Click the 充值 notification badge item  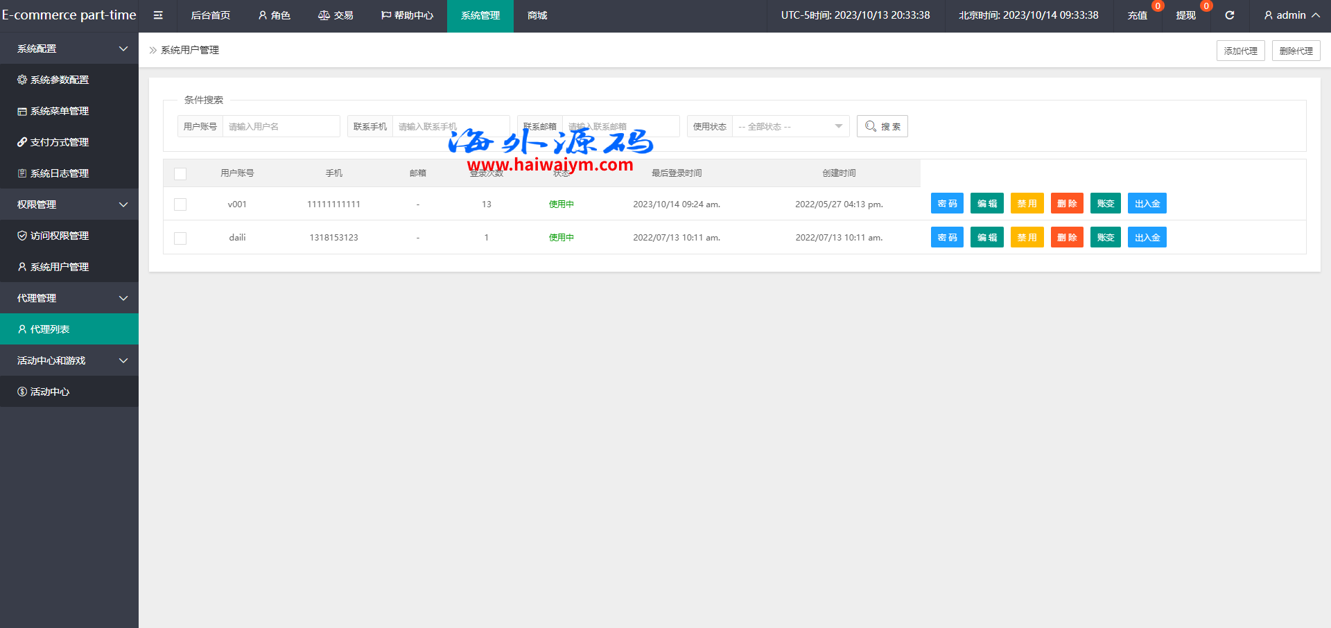(x=1138, y=15)
